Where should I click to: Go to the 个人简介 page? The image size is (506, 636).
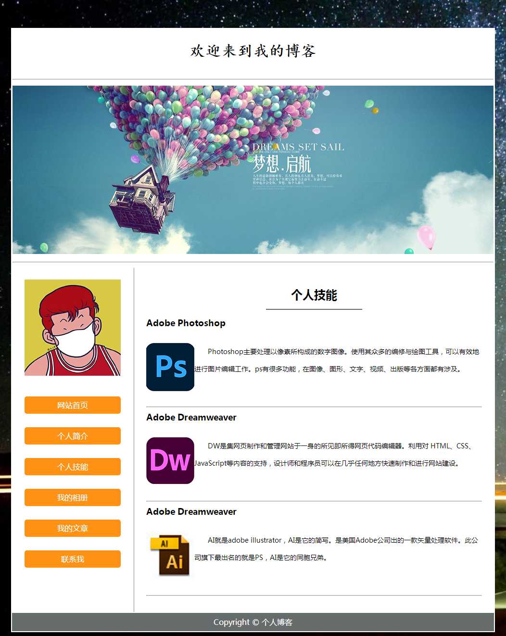pos(73,436)
